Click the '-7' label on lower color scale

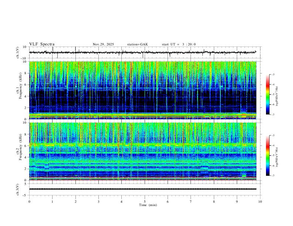pyautogui.click(x=273, y=175)
